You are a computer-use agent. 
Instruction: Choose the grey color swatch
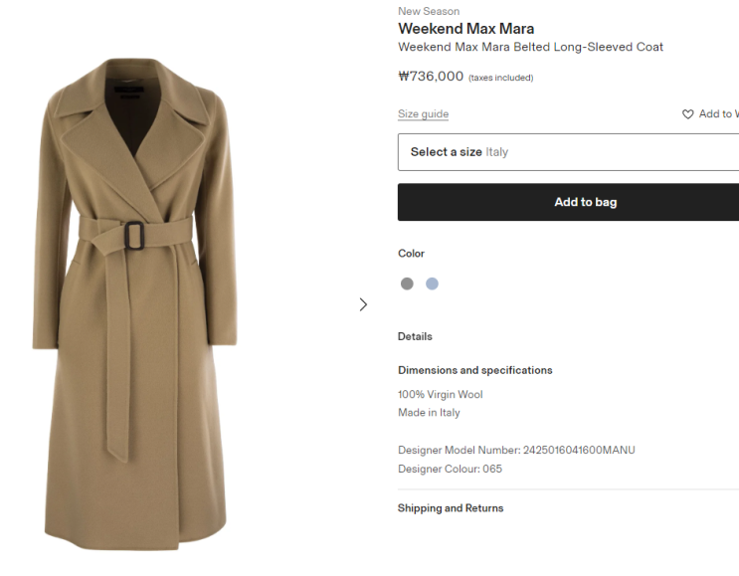(407, 284)
